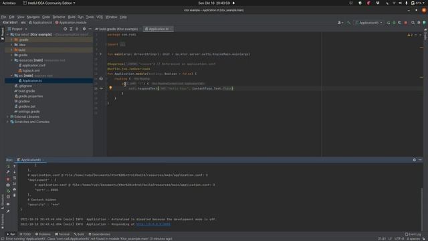
Task: Open Event Log in status bar
Action: tap(413, 234)
